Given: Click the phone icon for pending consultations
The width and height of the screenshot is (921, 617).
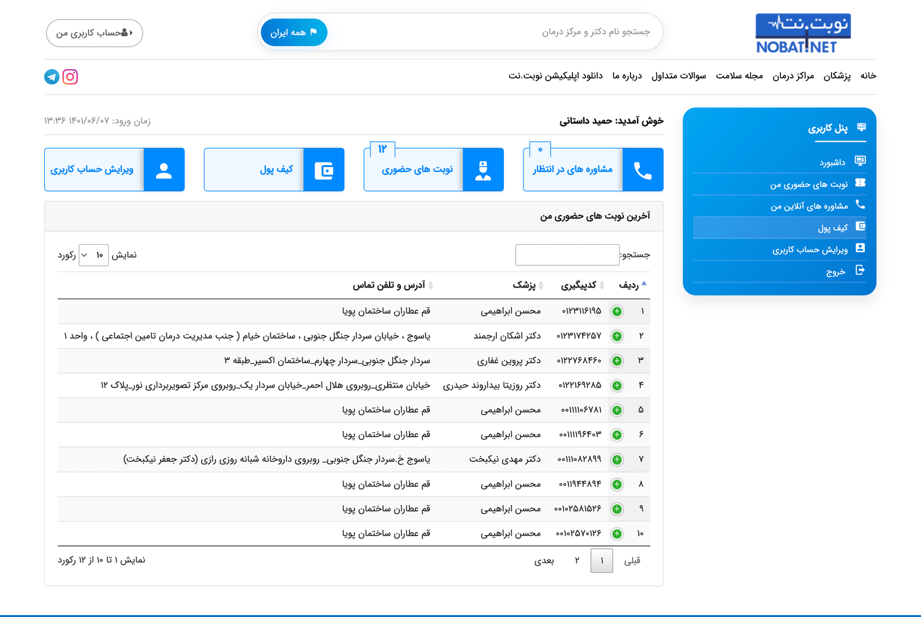Looking at the screenshot, I should 643,170.
